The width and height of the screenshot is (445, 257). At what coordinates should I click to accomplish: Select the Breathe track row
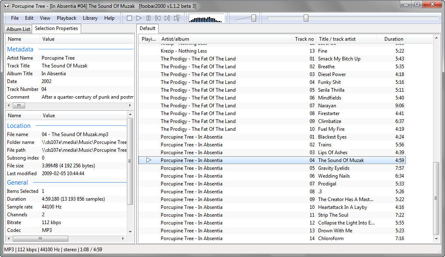(x=272, y=67)
